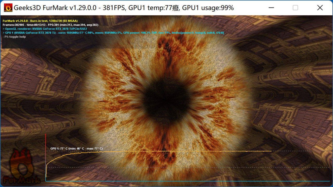
Task: Click the "Frames:302905" statistics line
Action: (x=50, y=25)
